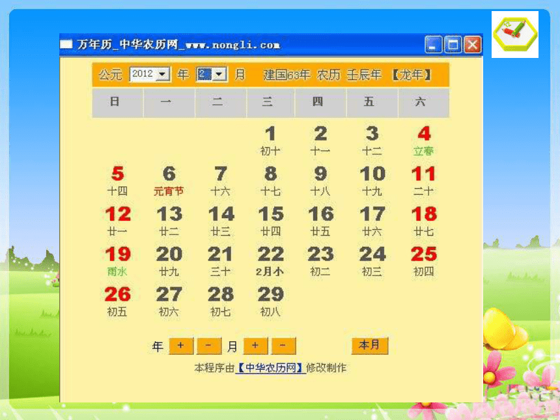Select date 13 廿二

169,221
